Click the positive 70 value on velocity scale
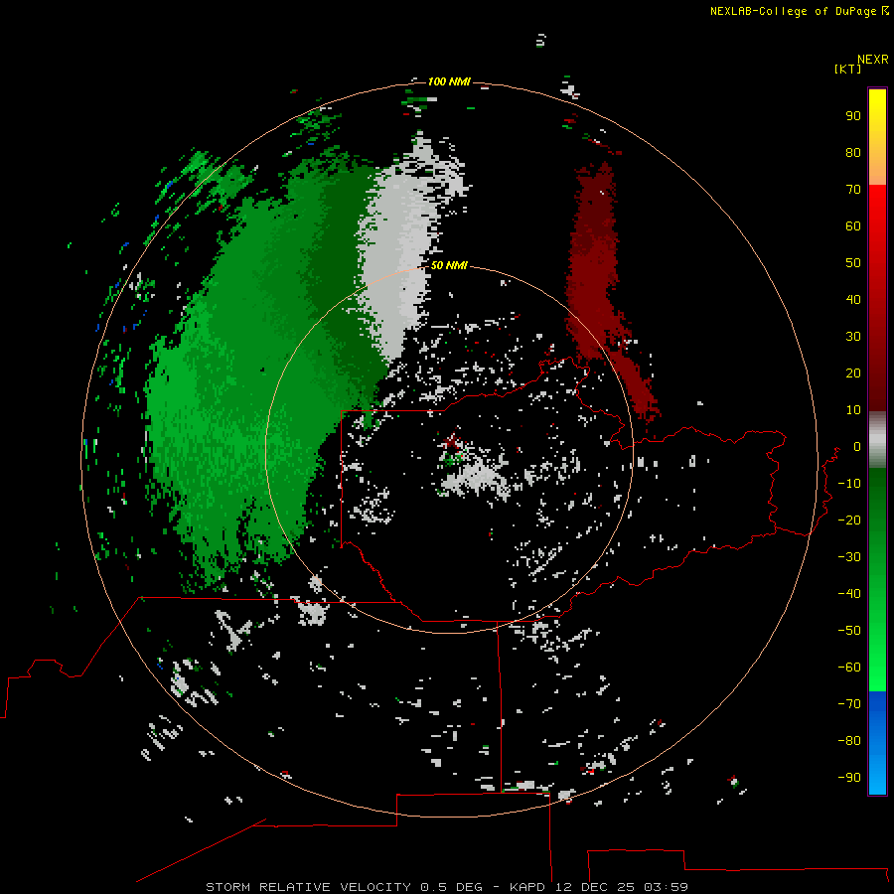The image size is (894, 894). coord(853,190)
